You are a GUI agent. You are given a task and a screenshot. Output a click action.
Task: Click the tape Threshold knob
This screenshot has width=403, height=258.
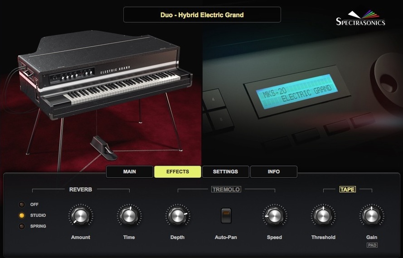[323, 215]
